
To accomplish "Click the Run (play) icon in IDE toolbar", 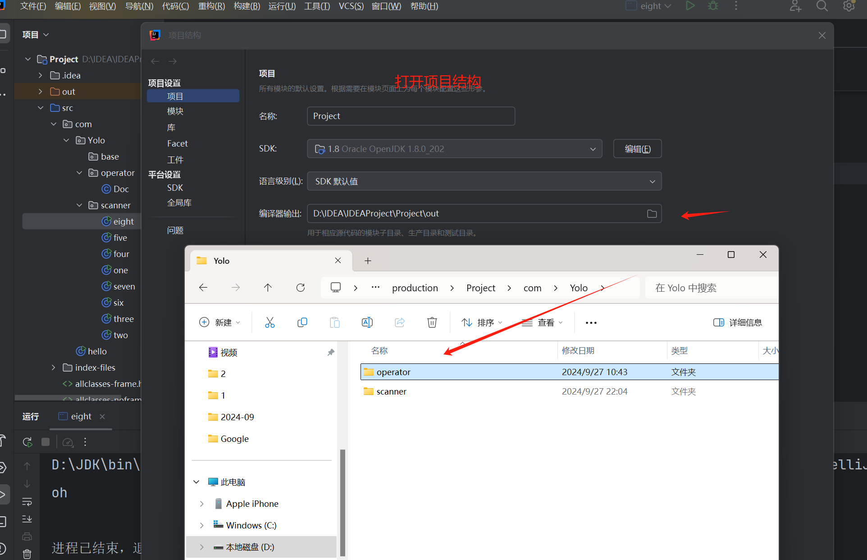I will click(690, 6).
